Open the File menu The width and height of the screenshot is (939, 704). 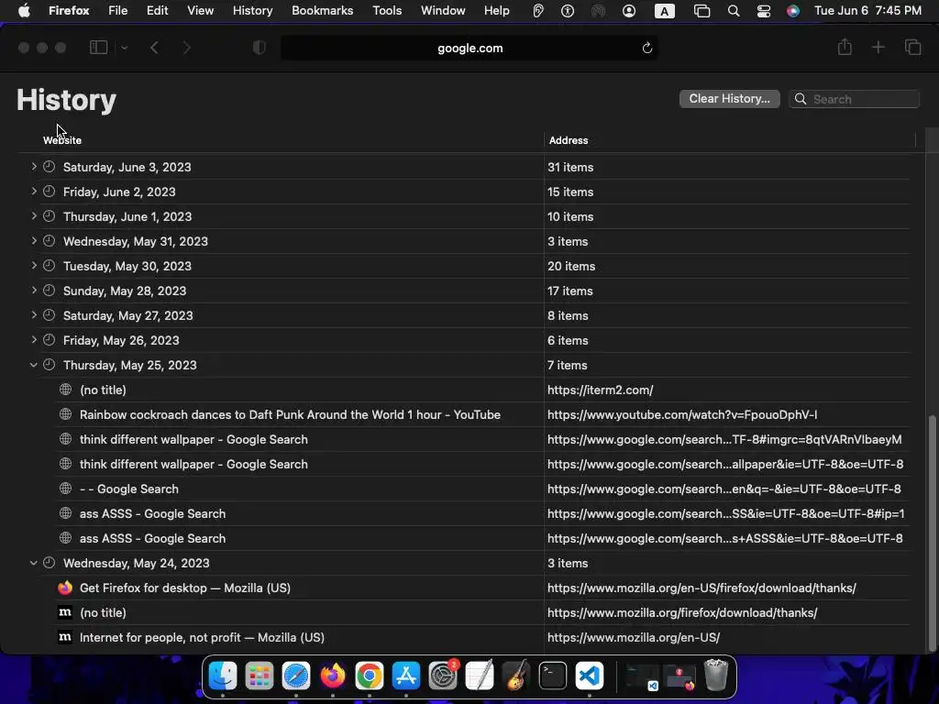tap(118, 11)
